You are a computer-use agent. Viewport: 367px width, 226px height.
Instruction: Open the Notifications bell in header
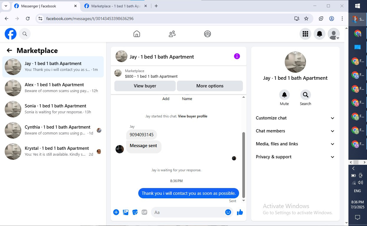[320, 34]
